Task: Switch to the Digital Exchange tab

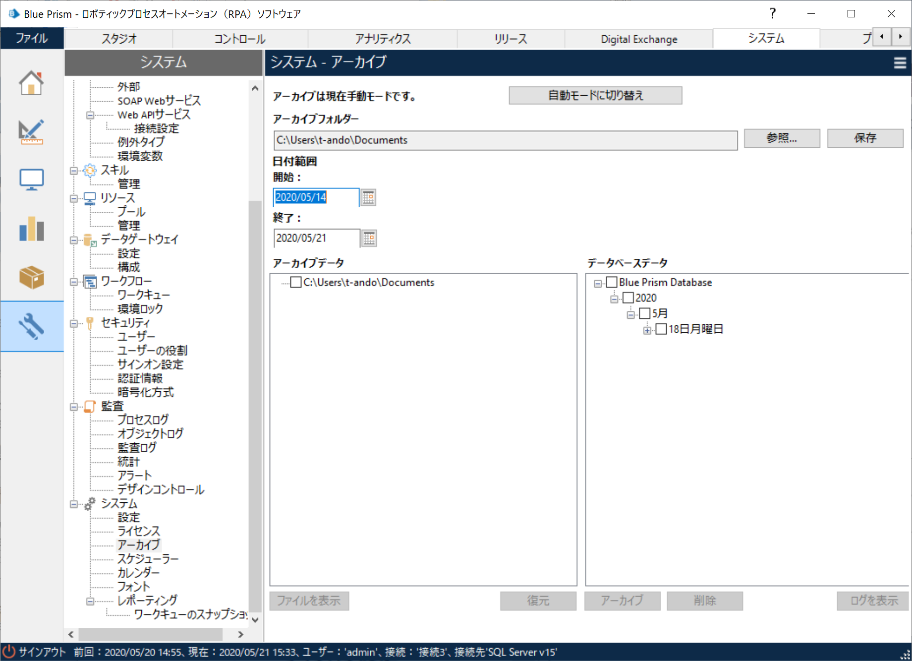Action: [x=639, y=39]
